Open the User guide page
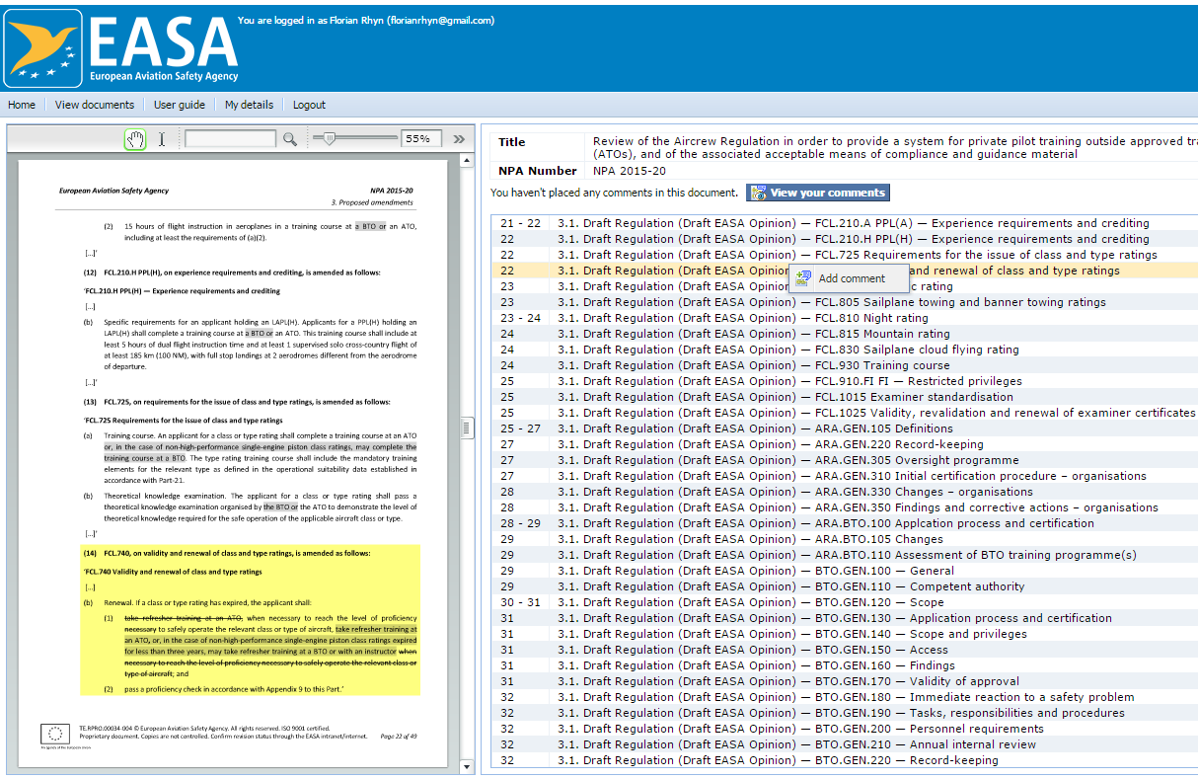This screenshot has height=779, width=1198. pos(180,105)
